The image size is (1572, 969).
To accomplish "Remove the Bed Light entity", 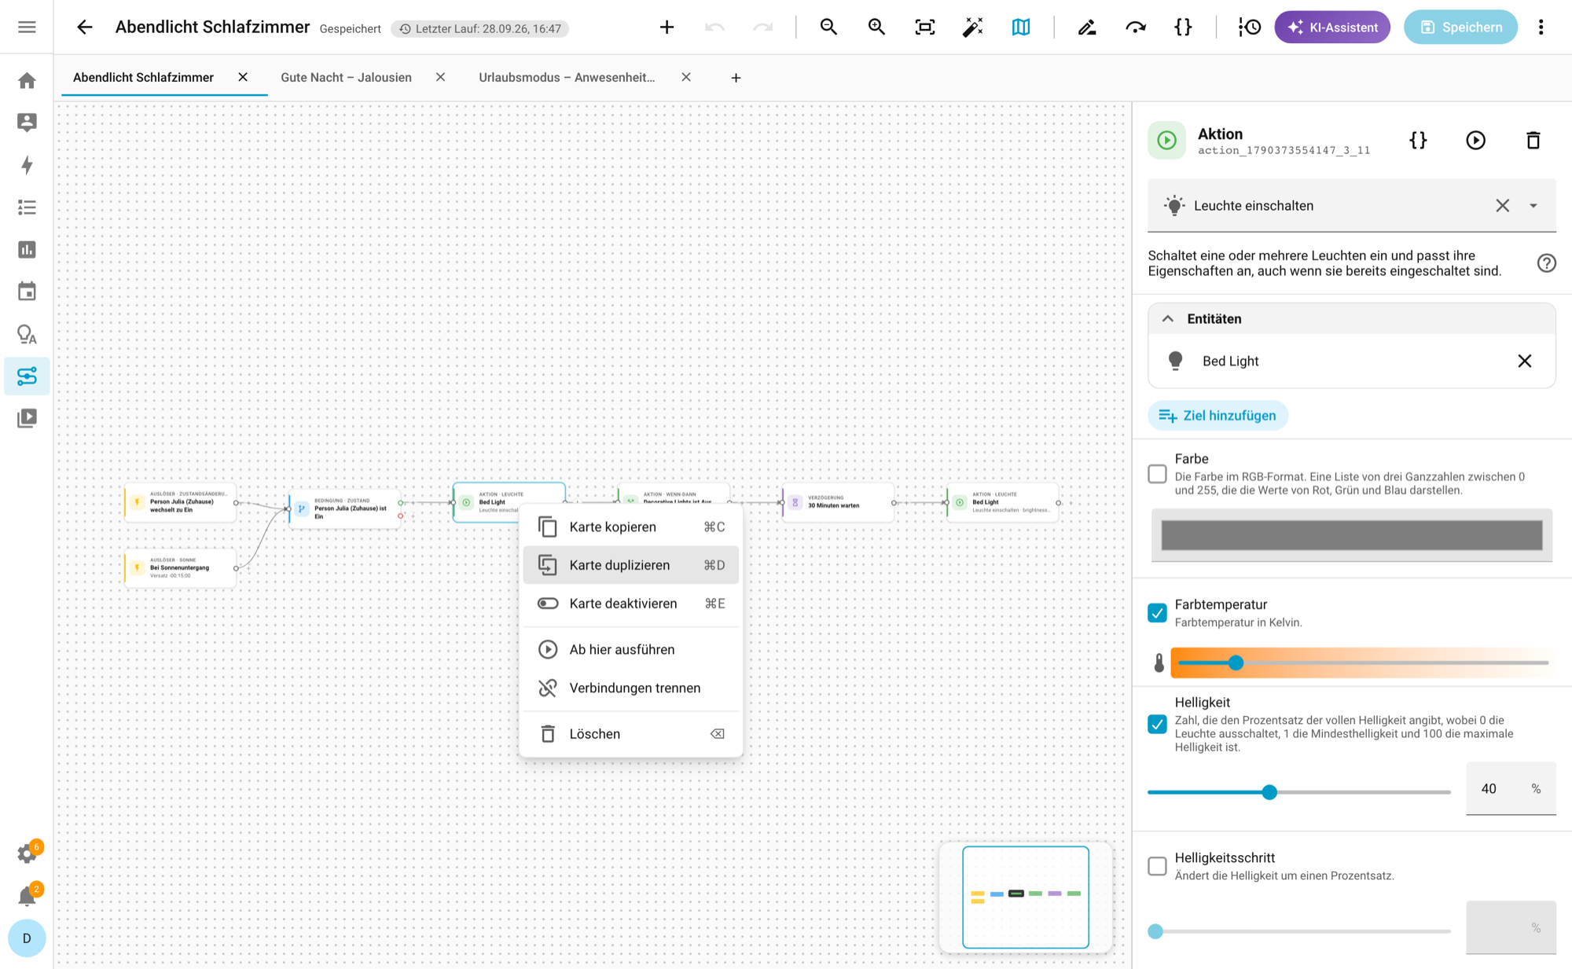I will coord(1524,361).
